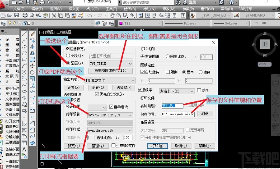
Task: Select the 固定比例 radio button
Action: [x=167, y=56]
